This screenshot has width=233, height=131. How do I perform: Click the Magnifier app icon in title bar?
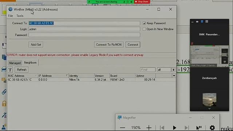[x=119, y=118]
